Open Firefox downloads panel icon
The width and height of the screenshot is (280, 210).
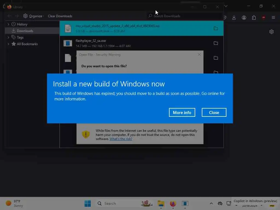[x=234, y=17]
